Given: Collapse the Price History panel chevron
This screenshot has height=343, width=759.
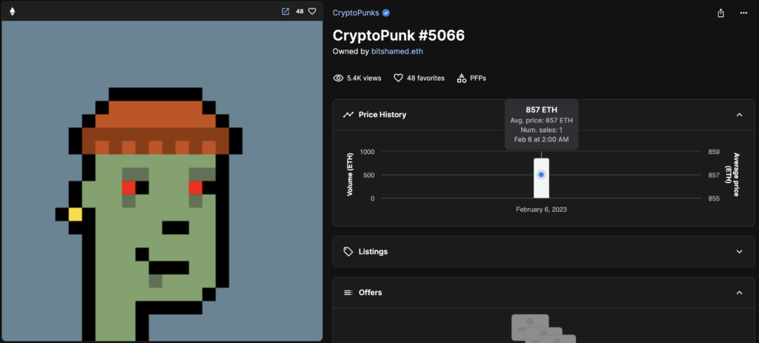Looking at the screenshot, I should [739, 115].
